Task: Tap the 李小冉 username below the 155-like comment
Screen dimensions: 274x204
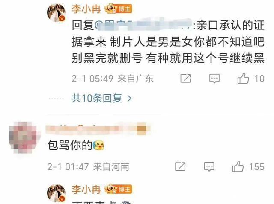Action: pos(86,189)
